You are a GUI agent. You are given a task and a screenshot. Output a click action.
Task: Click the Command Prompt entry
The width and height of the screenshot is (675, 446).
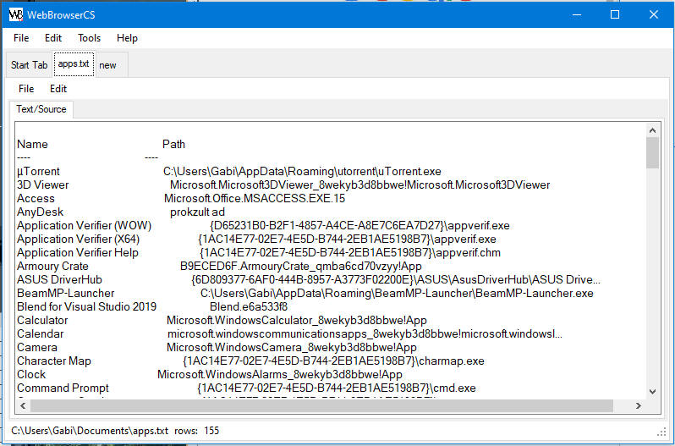tap(63, 388)
